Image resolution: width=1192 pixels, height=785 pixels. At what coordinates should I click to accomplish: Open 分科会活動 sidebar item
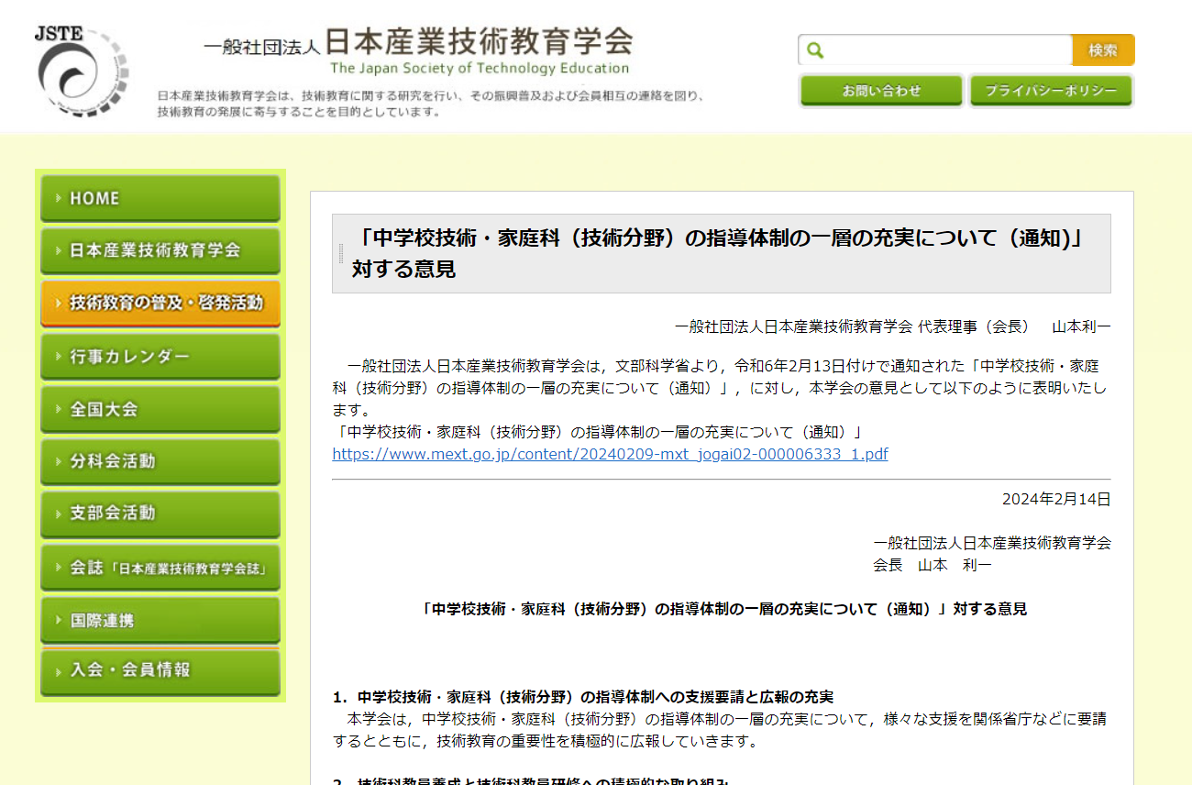pyautogui.click(x=160, y=461)
